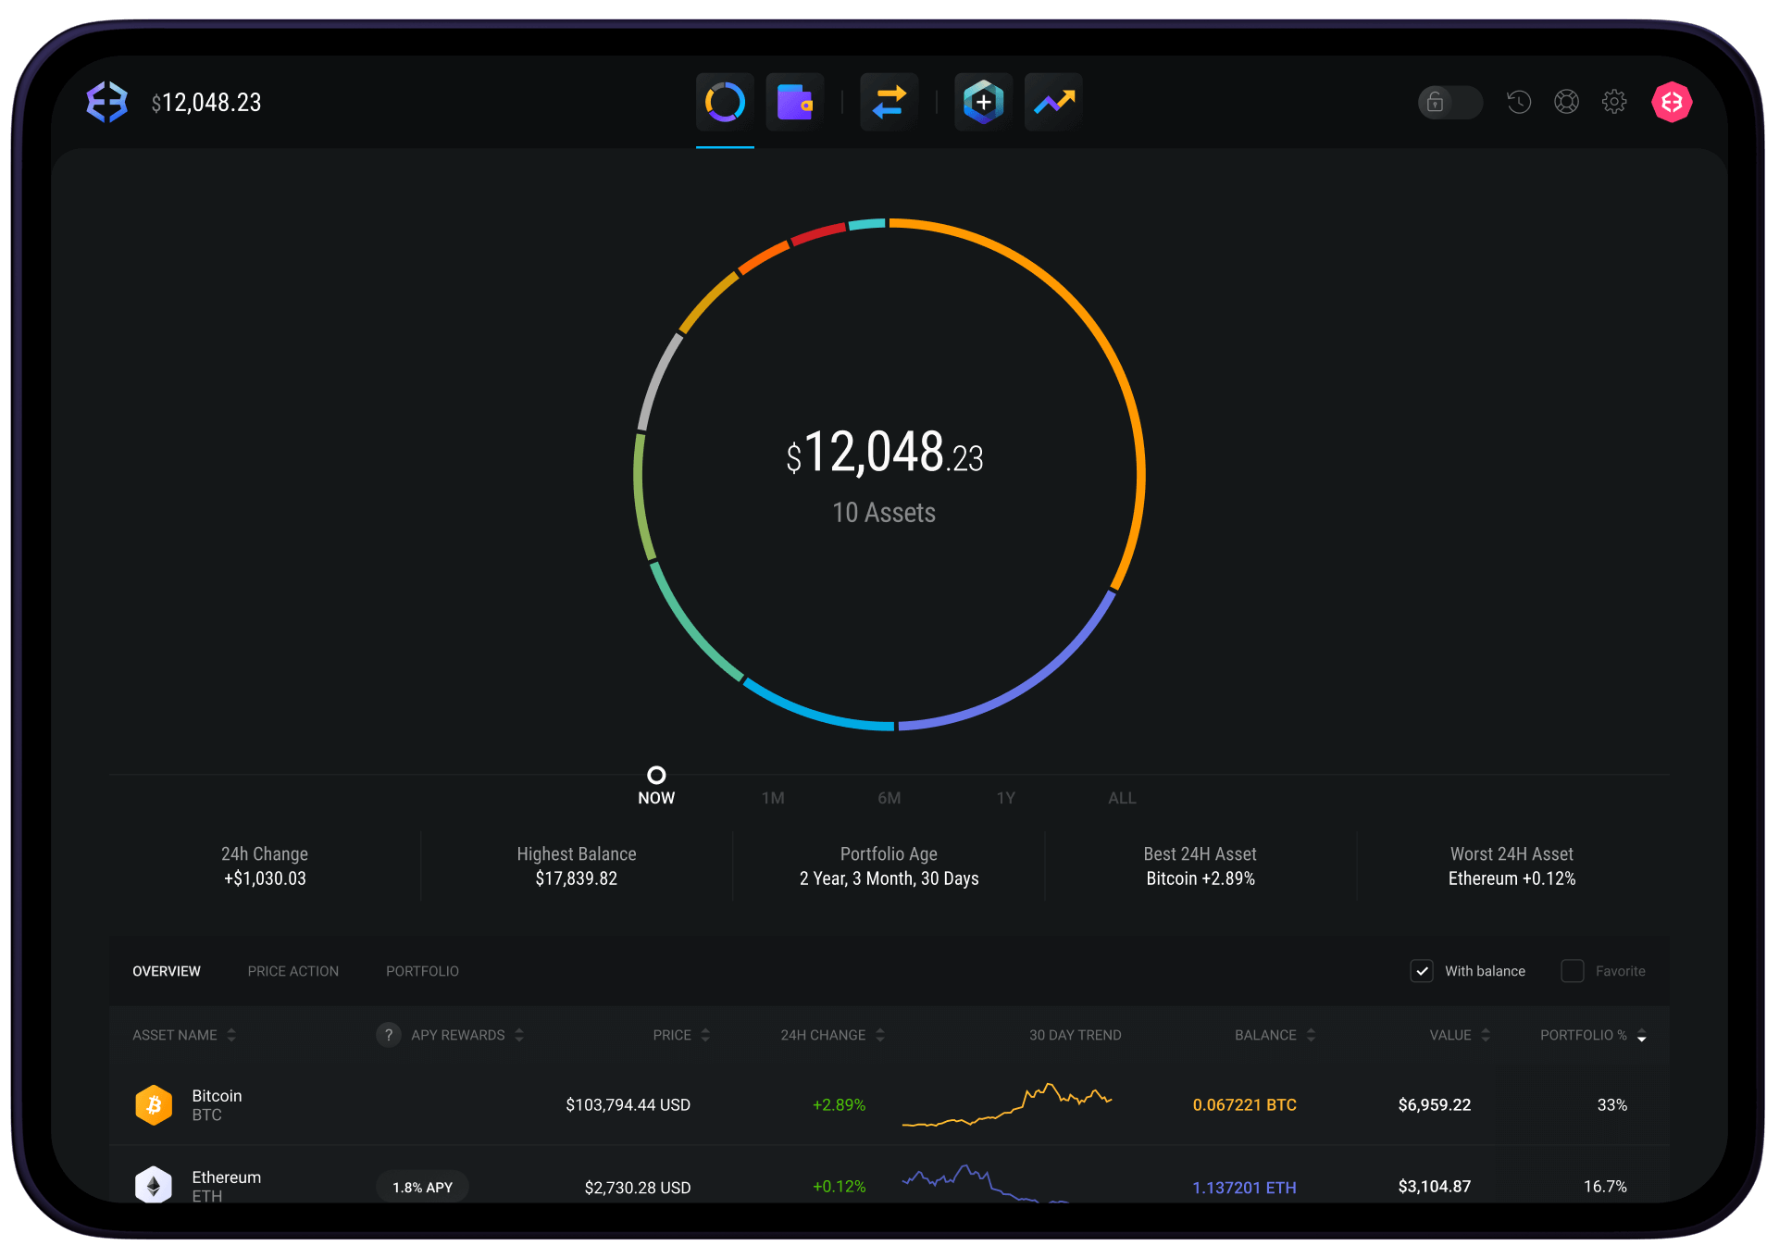The image size is (1779, 1258).
Task: View the price trends chart
Action: tap(1053, 102)
